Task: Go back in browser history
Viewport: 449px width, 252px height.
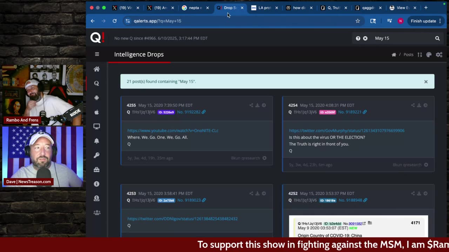Action: (93, 21)
